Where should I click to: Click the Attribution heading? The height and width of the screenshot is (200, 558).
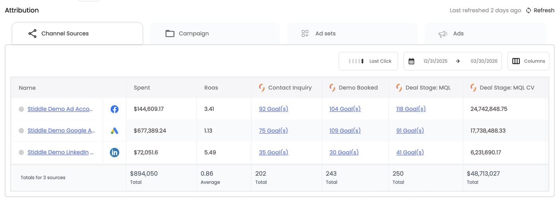point(22,10)
